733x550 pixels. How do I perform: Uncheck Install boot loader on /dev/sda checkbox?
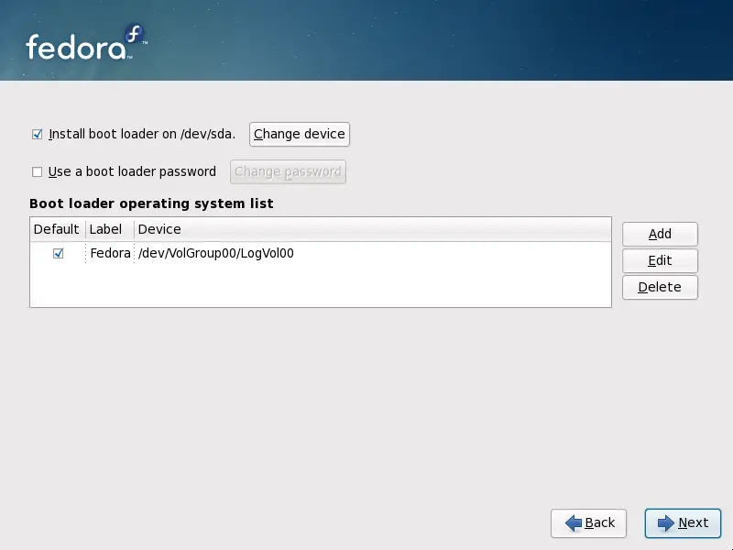(38, 134)
